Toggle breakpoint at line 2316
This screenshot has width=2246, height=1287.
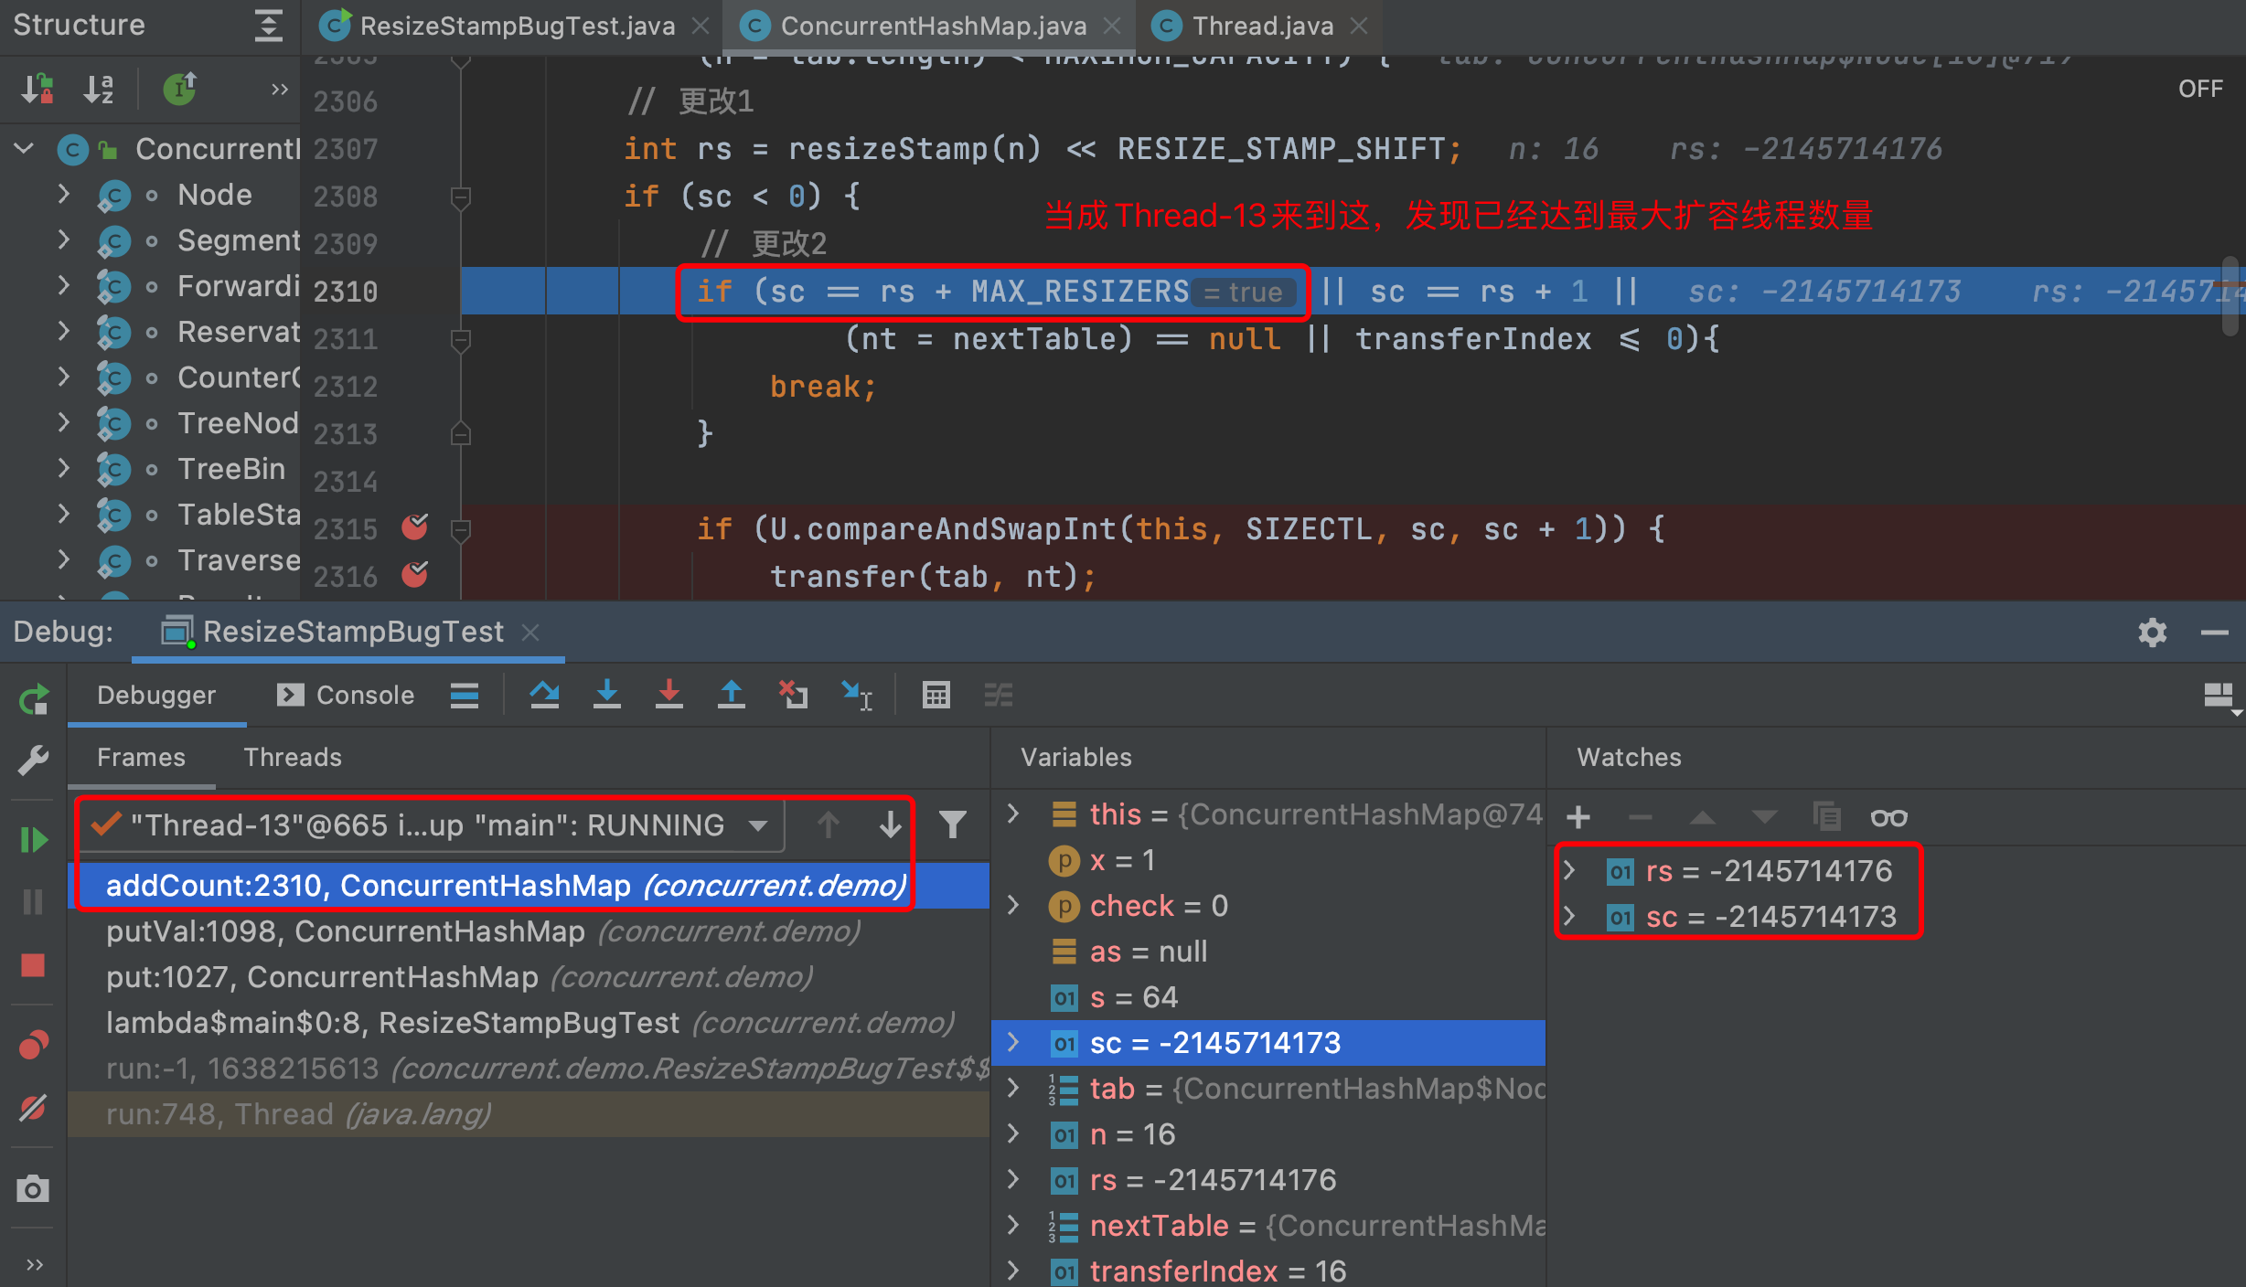(x=415, y=575)
